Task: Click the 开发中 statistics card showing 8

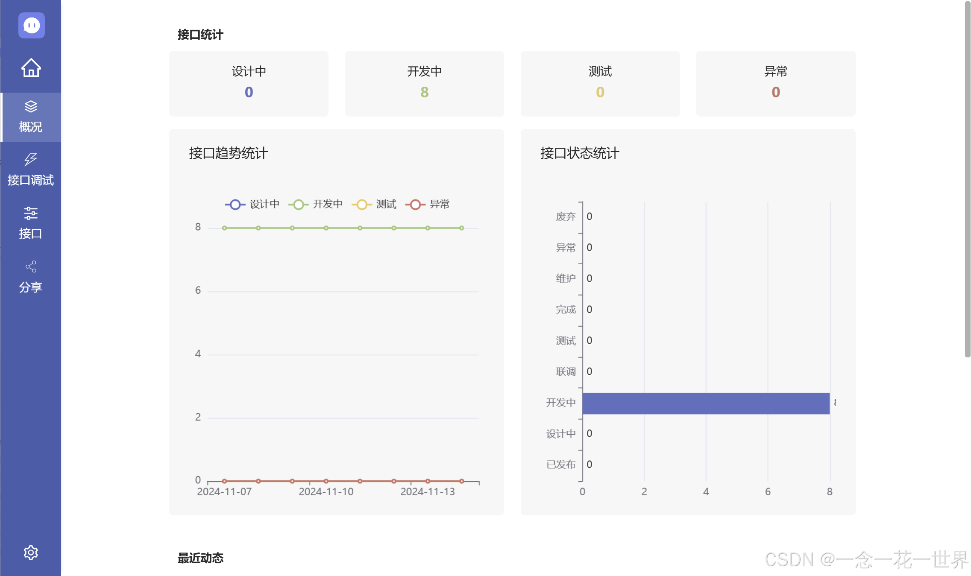Action: tap(424, 83)
